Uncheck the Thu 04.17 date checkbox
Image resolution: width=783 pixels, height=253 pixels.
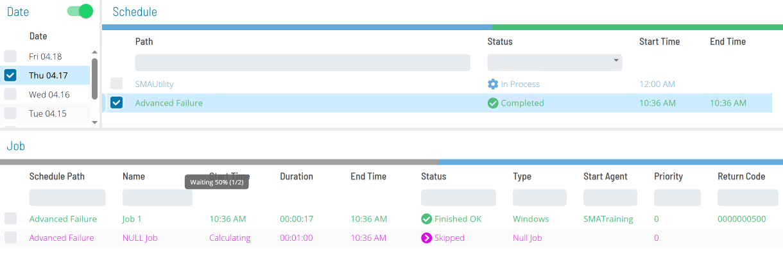click(10, 75)
